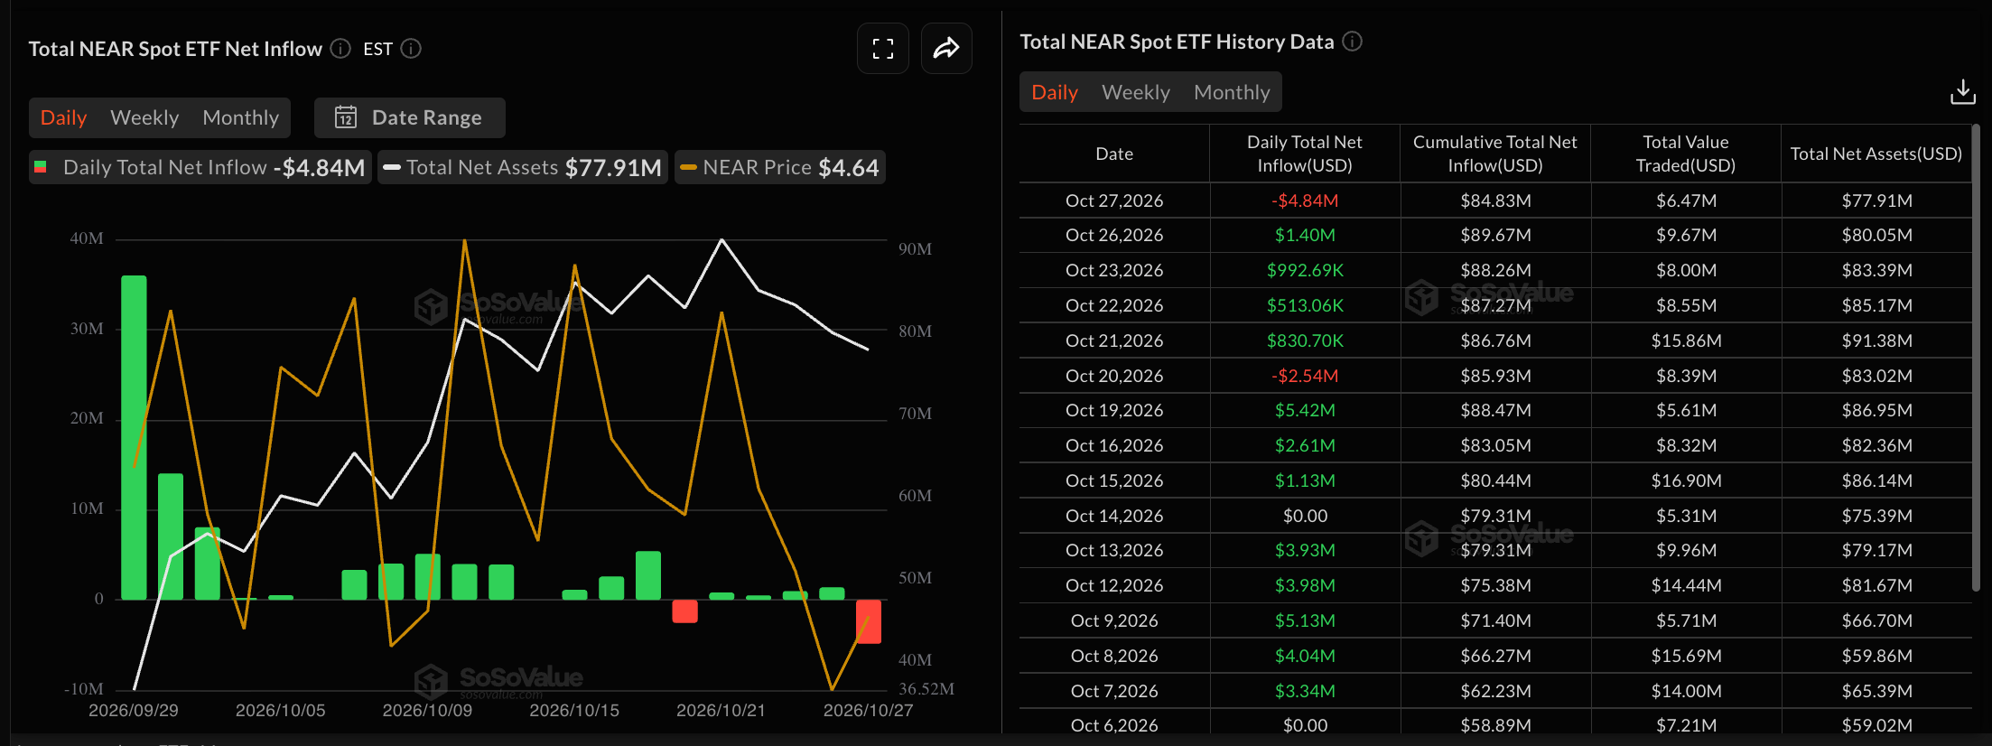Switch the chart to Monthly view
The width and height of the screenshot is (1992, 746).
click(241, 118)
